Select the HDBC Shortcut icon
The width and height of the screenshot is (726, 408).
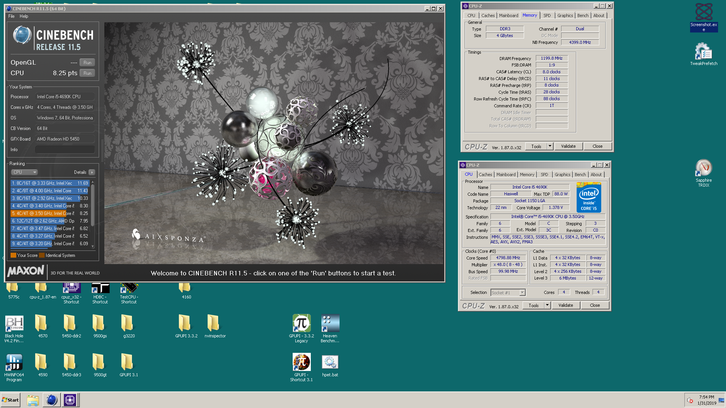[x=100, y=293]
